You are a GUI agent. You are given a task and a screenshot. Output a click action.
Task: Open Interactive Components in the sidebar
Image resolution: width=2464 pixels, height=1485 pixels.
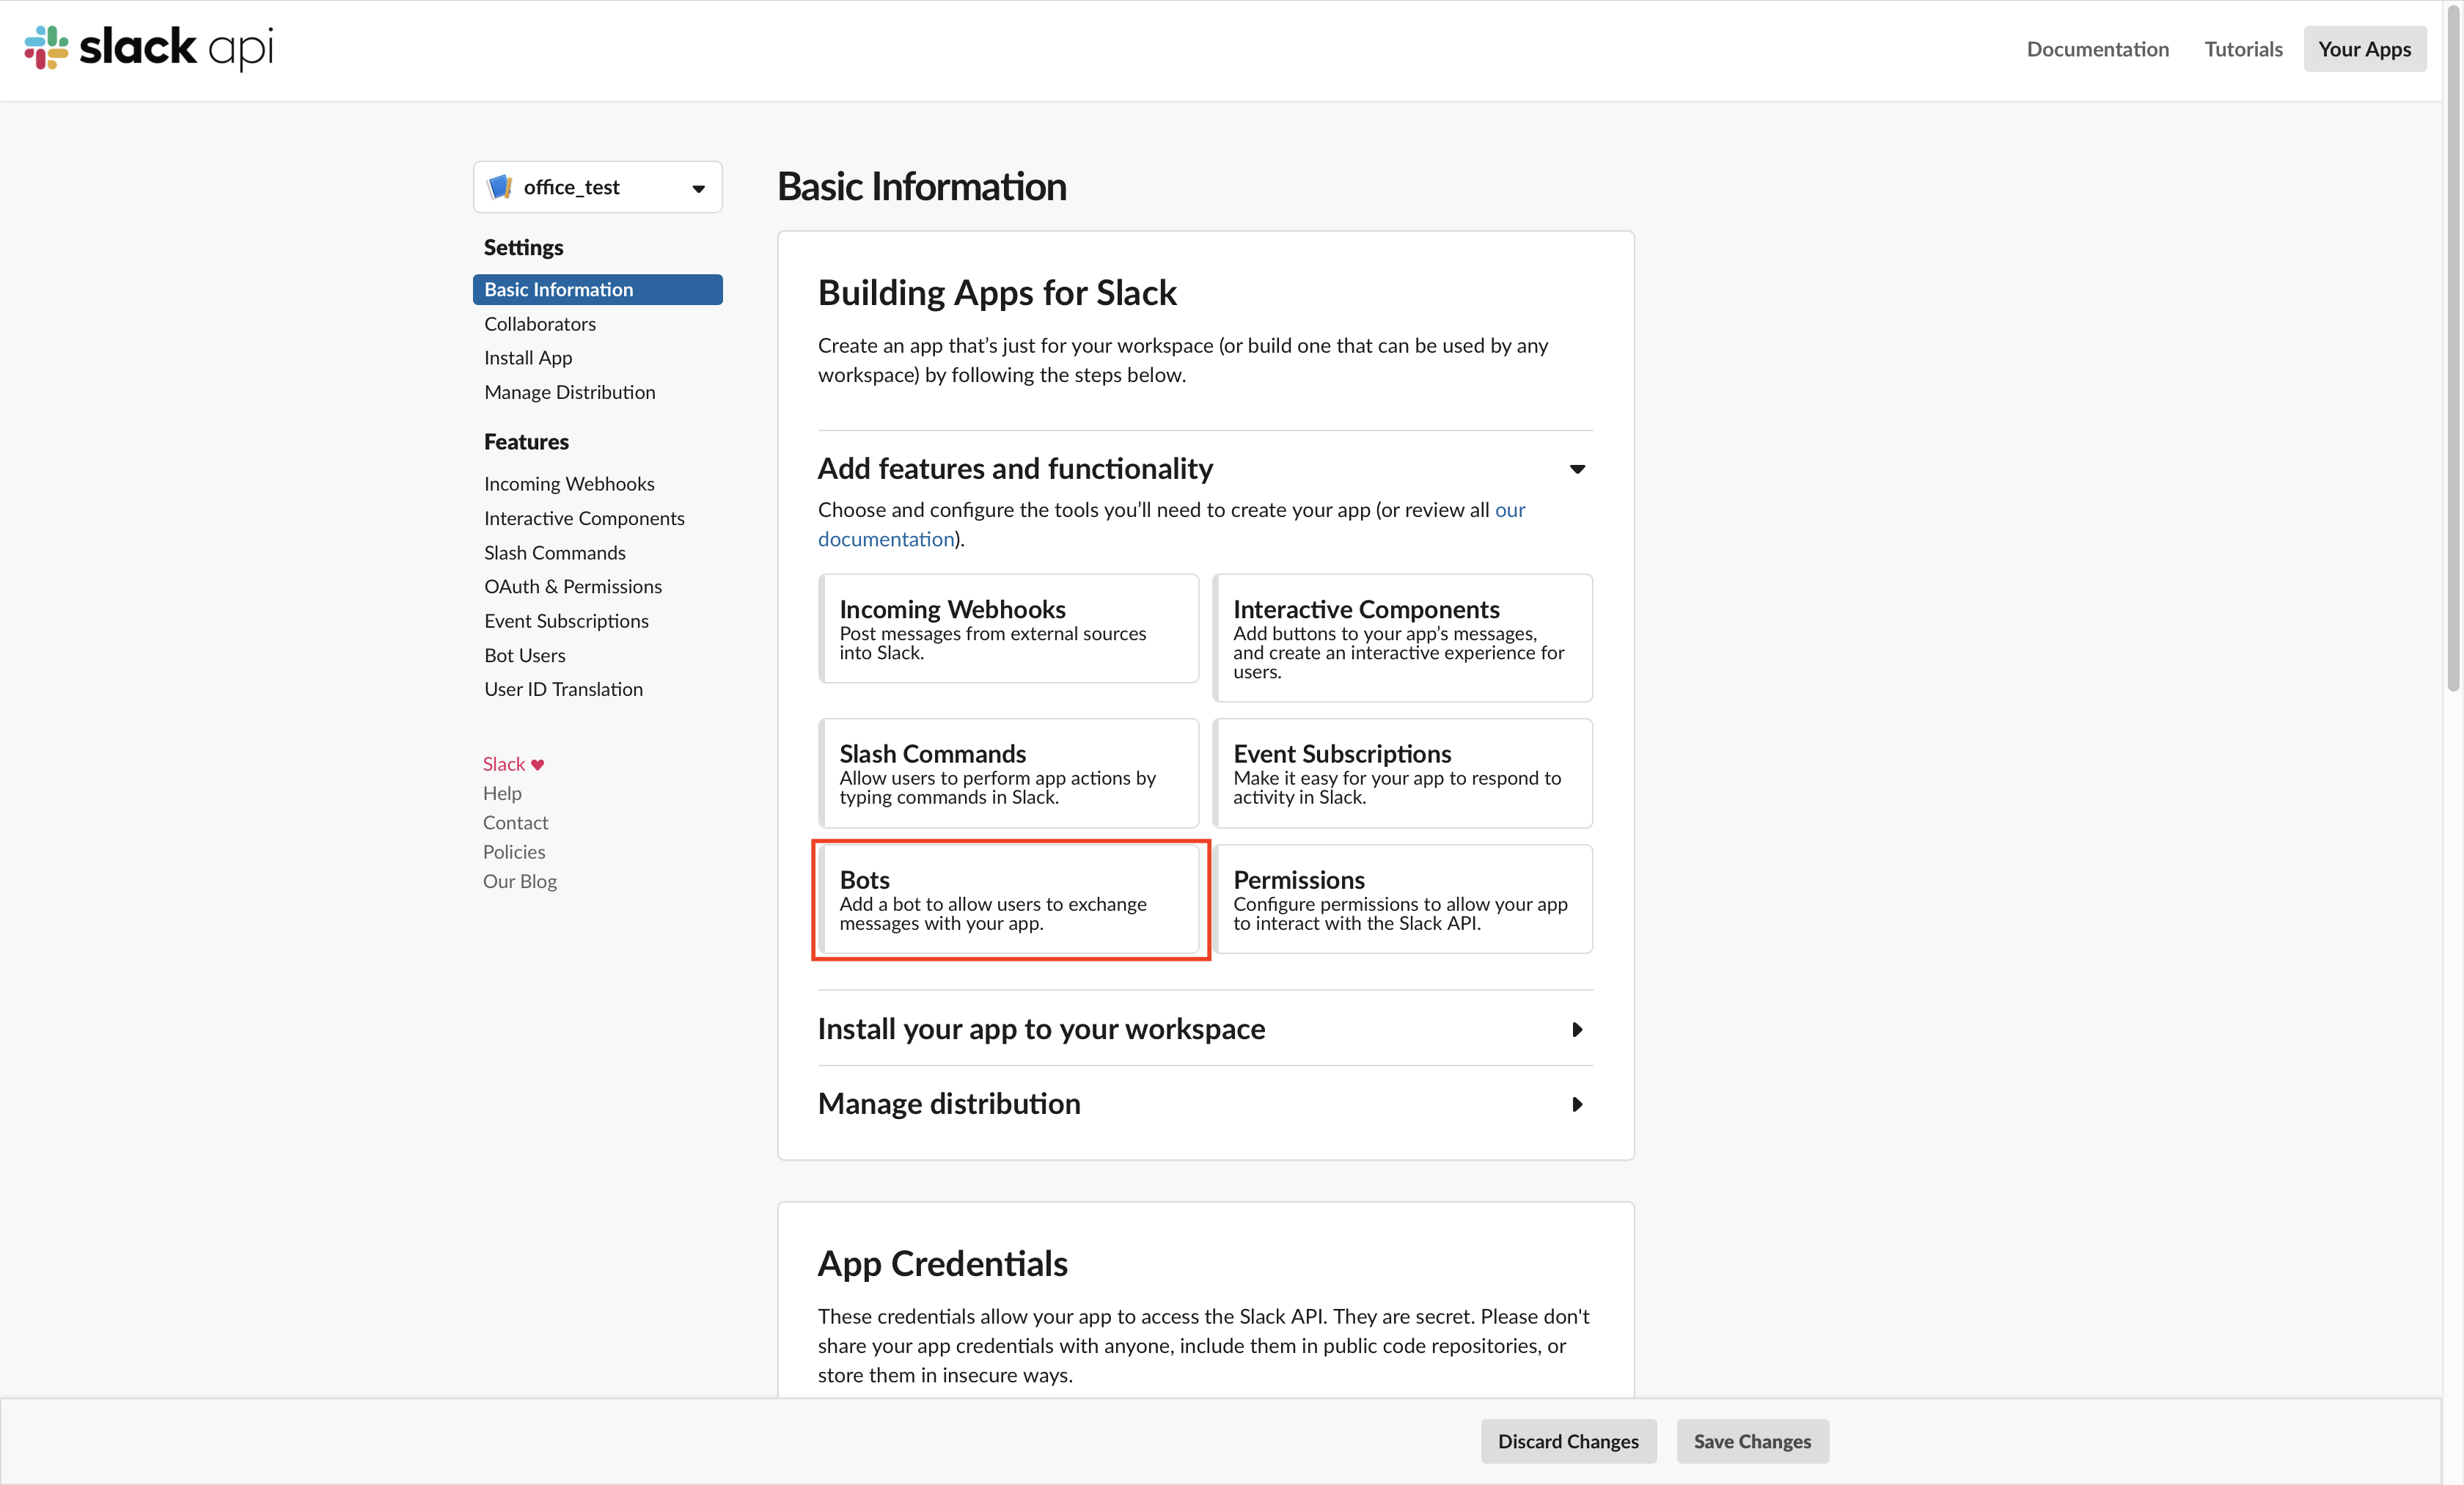[x=584, y=518]
